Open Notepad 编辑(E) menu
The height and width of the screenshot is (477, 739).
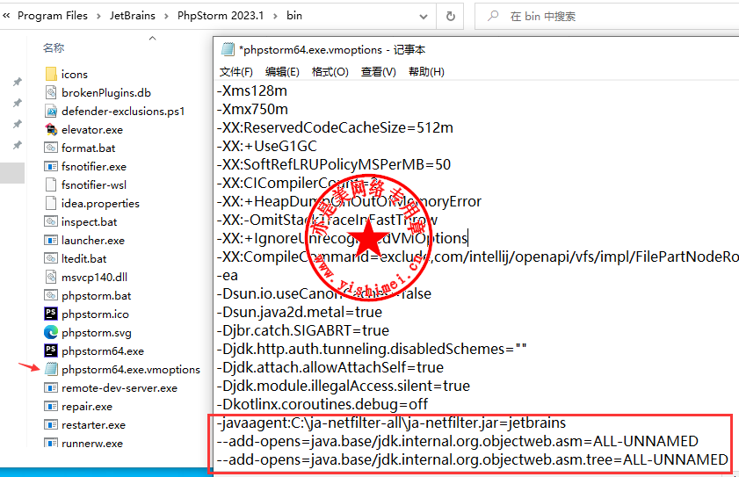282,72
